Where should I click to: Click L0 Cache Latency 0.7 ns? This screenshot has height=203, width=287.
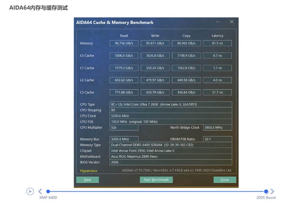click(217, 56)
